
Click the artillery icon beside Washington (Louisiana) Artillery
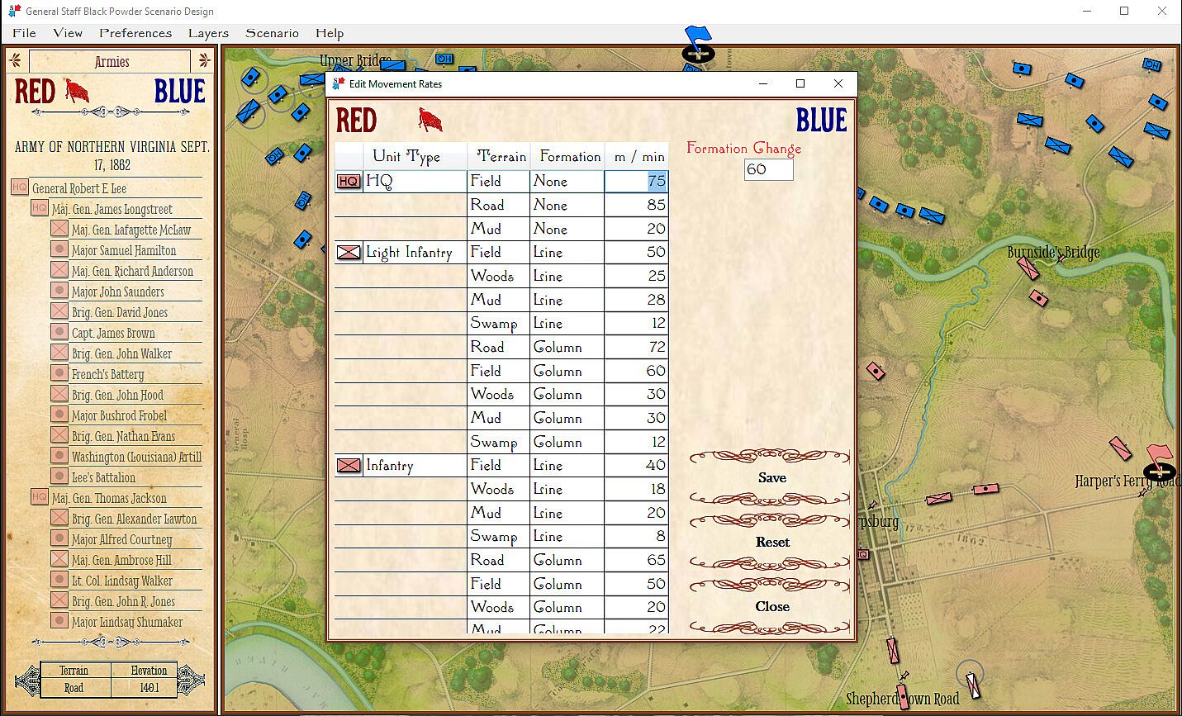(59, 456)
